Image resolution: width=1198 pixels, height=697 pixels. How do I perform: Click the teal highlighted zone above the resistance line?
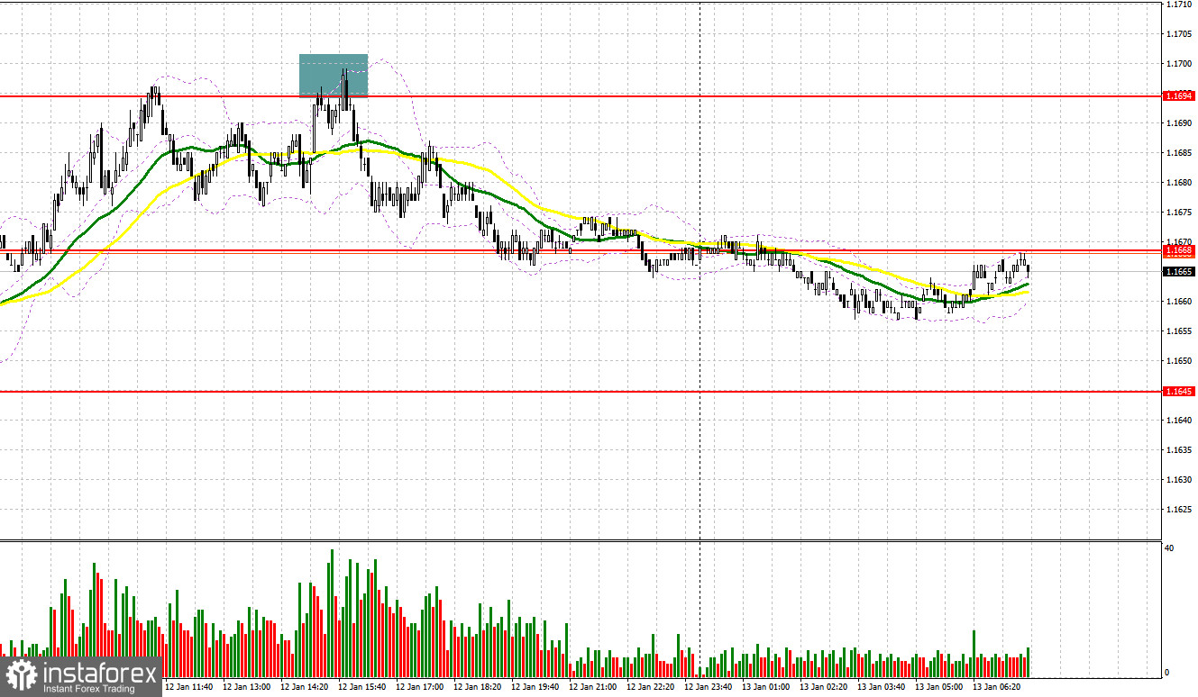[x=333, y=77]
